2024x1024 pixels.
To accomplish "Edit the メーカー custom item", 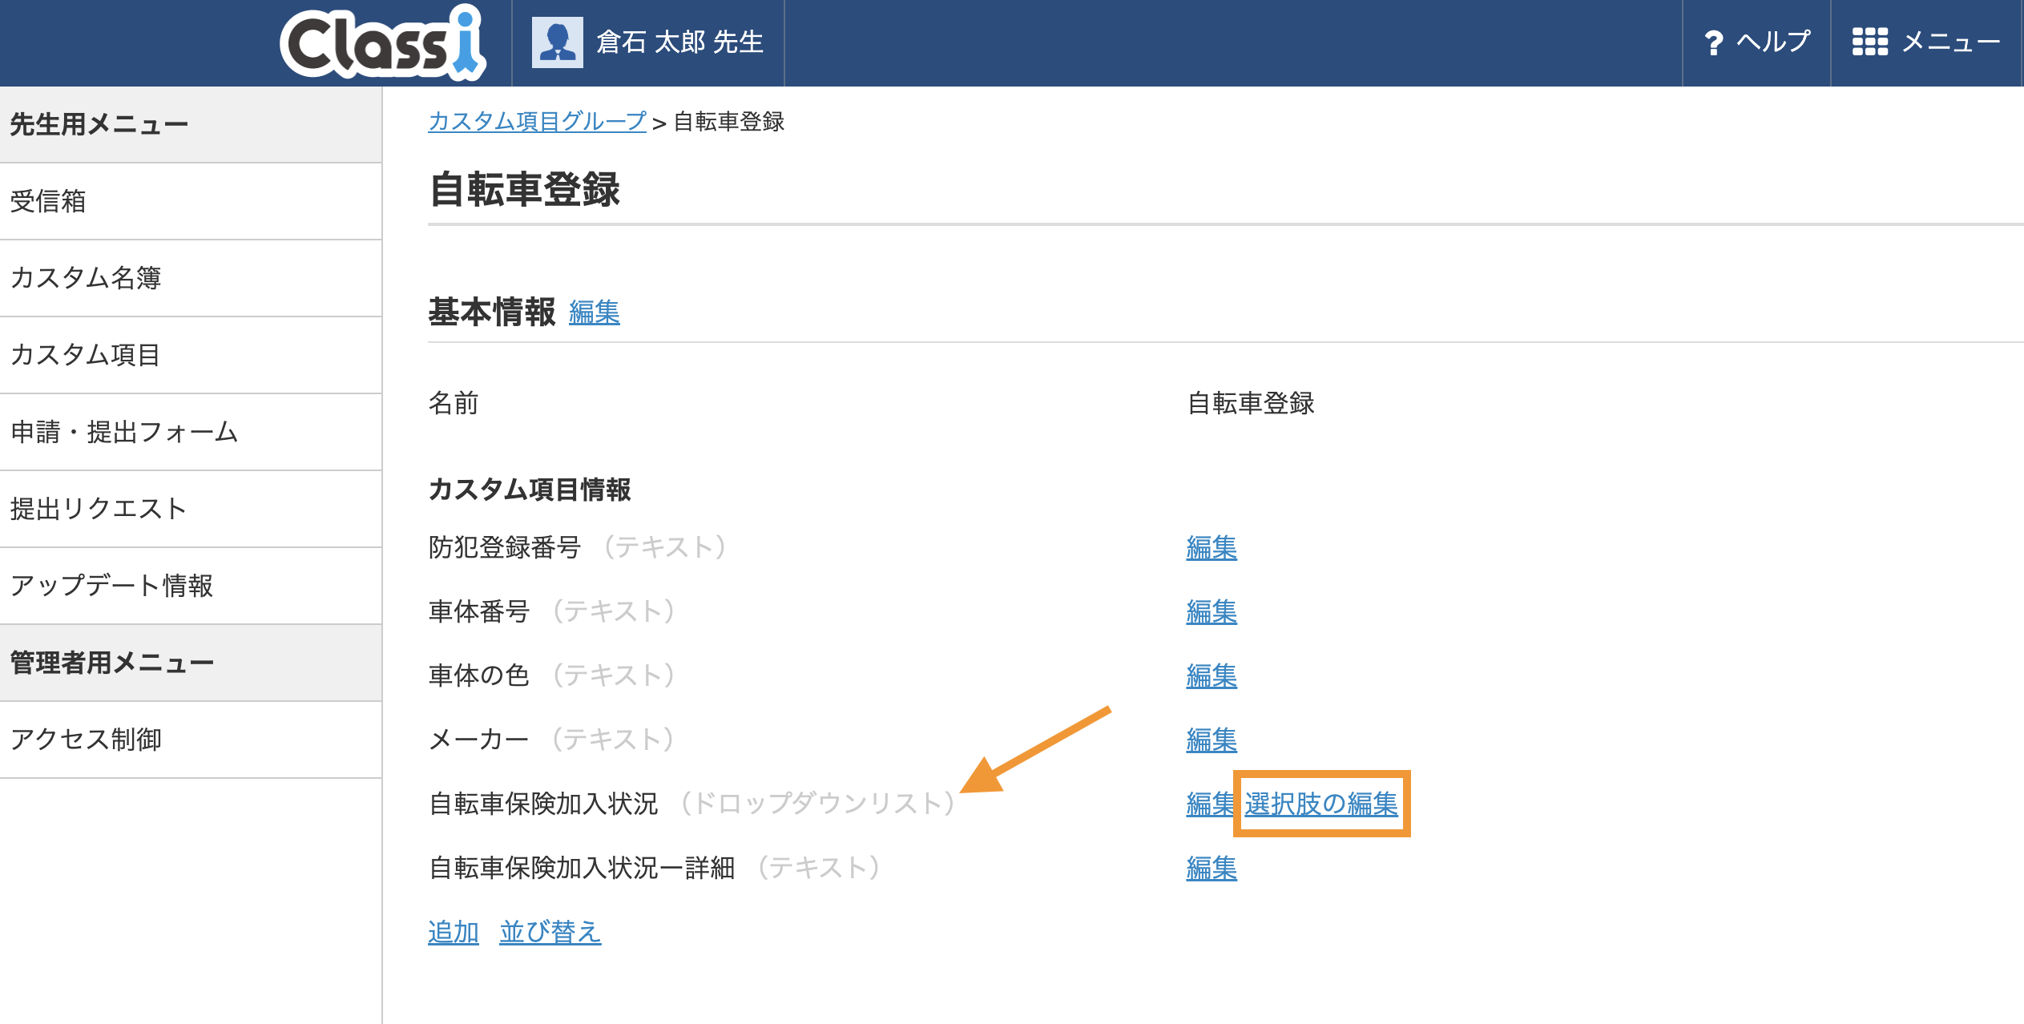I will coord(1211,740).
